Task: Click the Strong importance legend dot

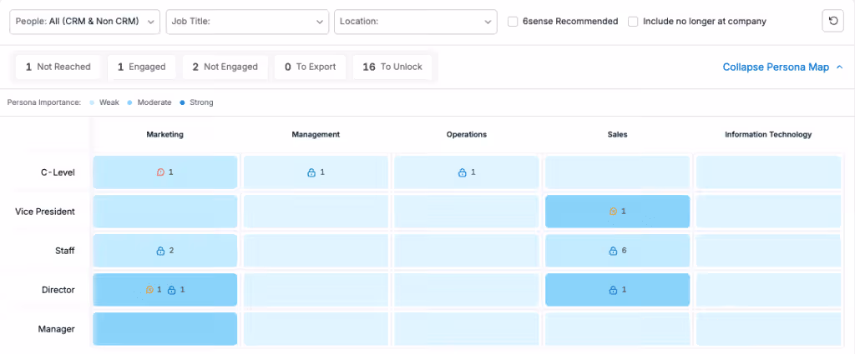Action: pos(182,102)
